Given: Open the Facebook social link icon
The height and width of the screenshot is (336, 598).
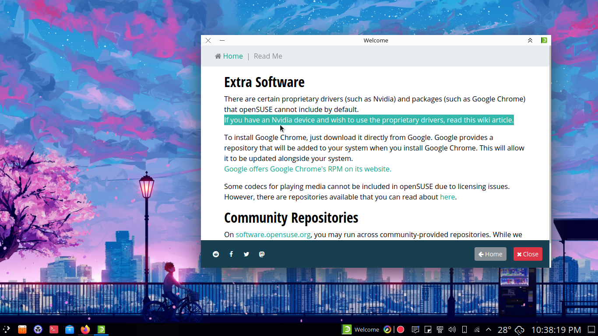Looking at the screenshot, I should (x=231, y=254).
